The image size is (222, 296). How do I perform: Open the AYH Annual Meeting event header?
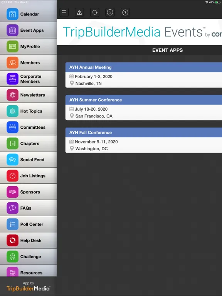[x=144, y=67]
